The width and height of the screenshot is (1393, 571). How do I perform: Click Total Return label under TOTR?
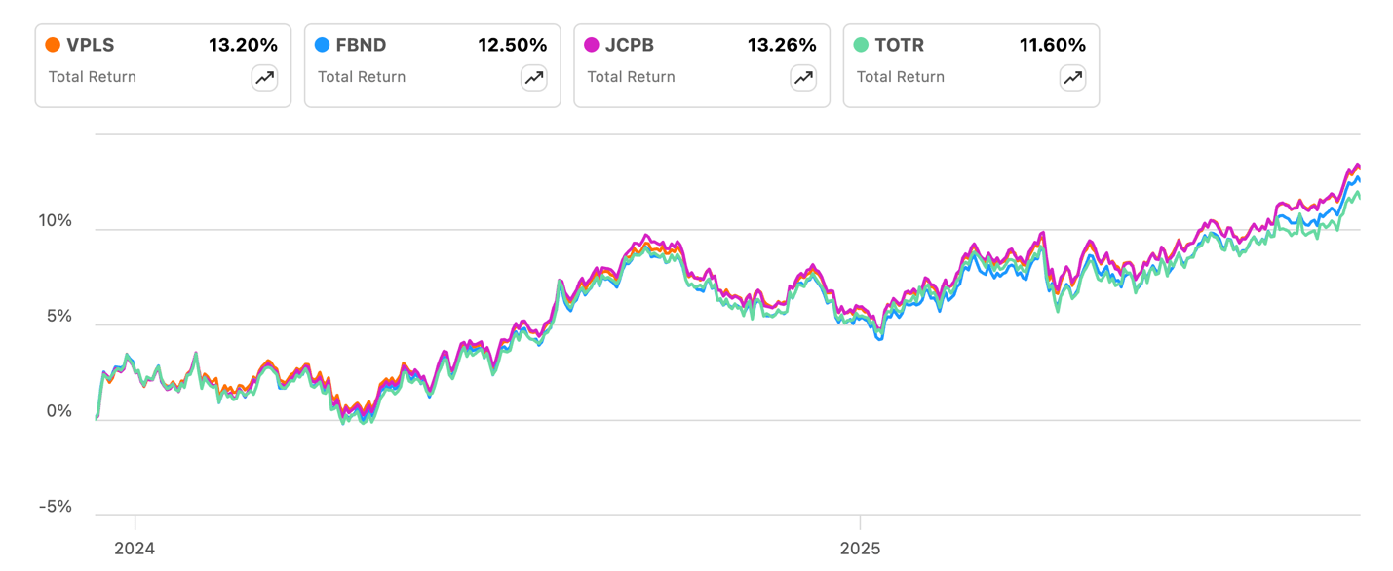click(x=901, y=77)
